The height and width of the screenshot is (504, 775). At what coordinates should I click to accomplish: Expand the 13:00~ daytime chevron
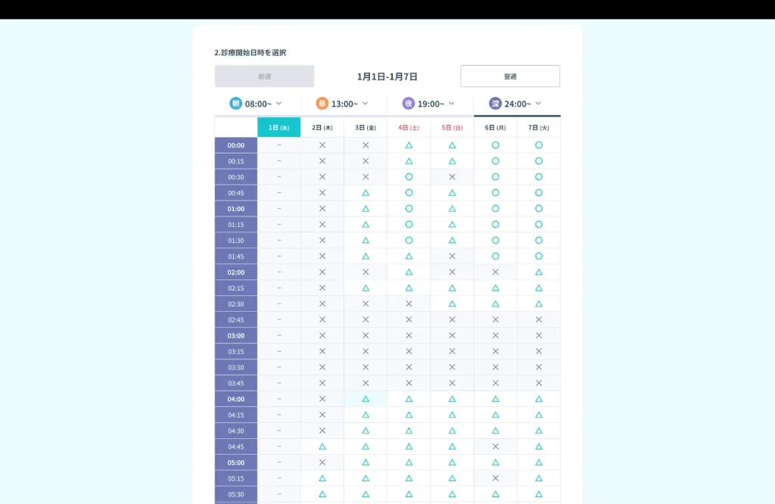(x=366, y=103)
